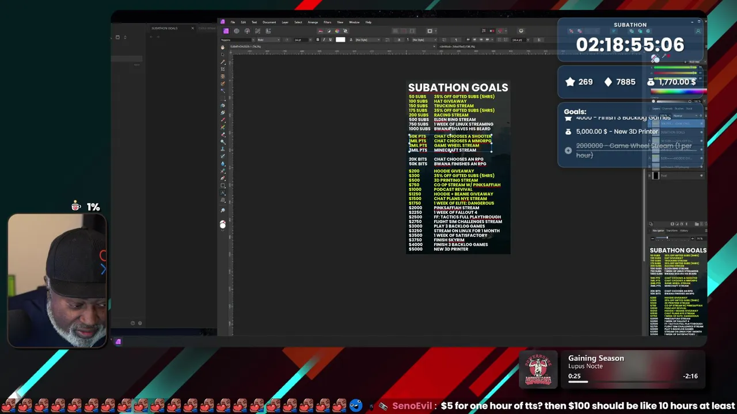The width and height of the screenshot is (737, 414).
Task: Open the paragraph No Style dropdown
Action: (424, 40)
